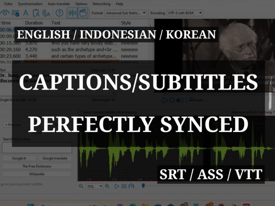The width and height of the screenshot is (275, 206).
Task: Open the Help menu
Action: click(x=119, y=4)
